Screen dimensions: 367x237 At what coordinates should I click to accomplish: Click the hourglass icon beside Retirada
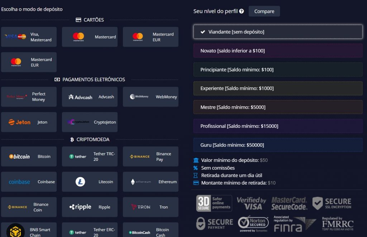[195, 175]
